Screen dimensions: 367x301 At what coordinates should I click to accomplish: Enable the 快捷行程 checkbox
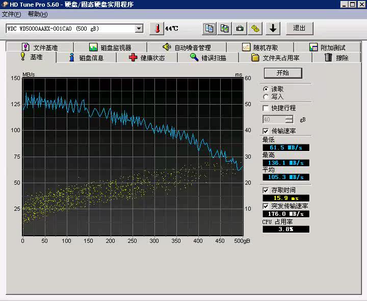pyautogui.click(x=266, y=108)
